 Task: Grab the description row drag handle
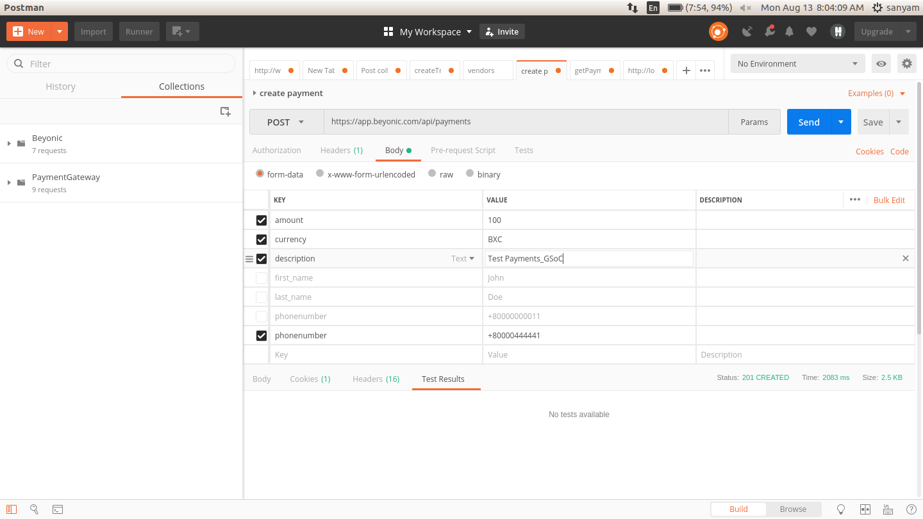point(249,259)
